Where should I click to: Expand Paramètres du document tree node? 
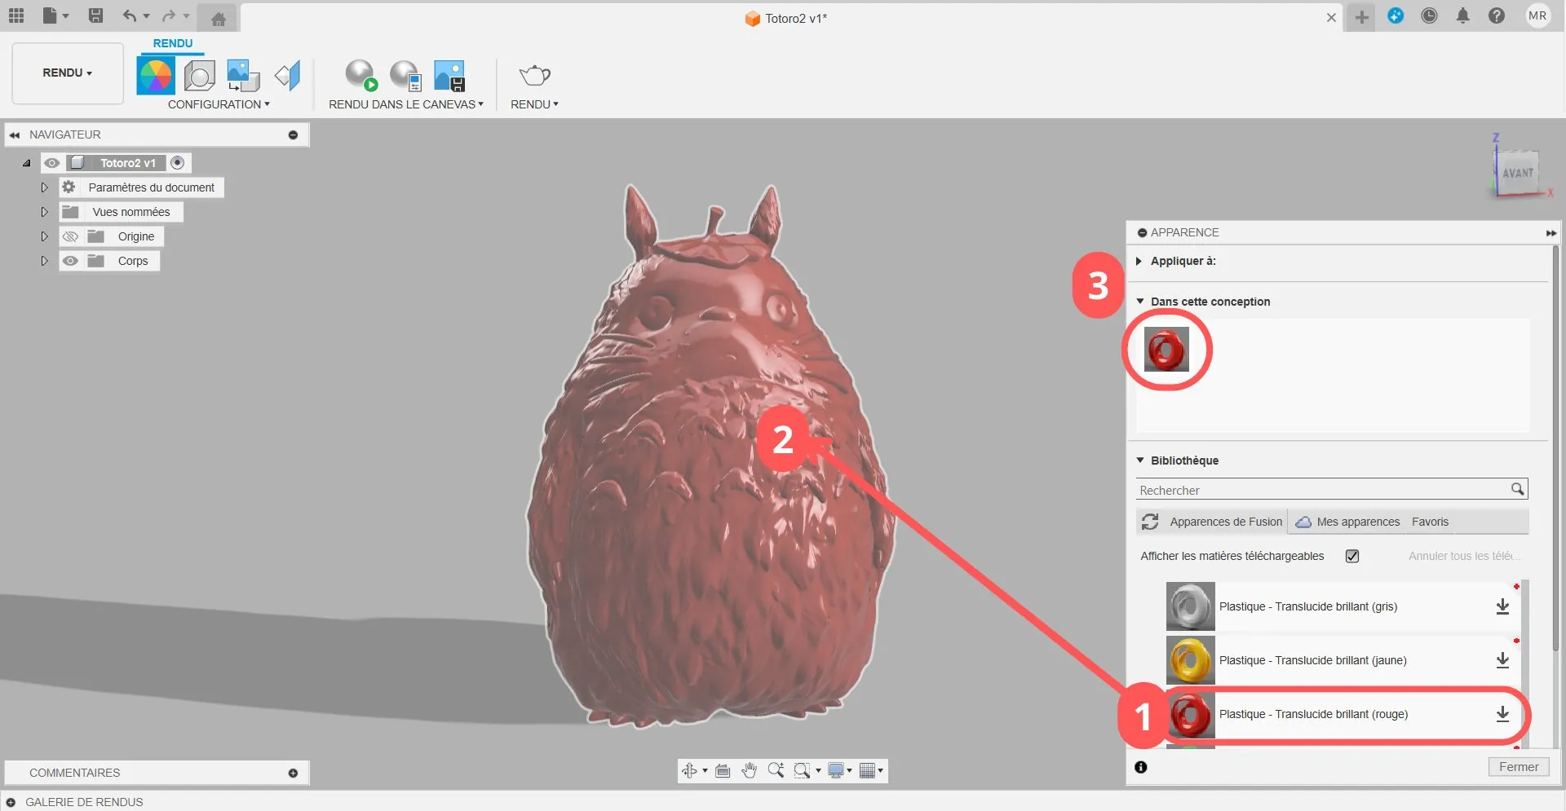(x=45, y=187)
